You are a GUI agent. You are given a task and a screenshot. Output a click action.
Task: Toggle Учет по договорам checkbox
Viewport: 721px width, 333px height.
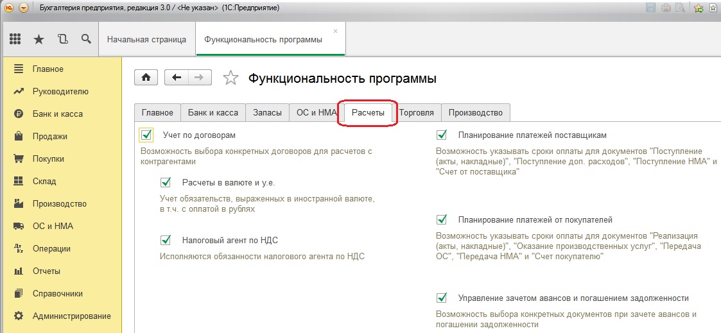146,135
